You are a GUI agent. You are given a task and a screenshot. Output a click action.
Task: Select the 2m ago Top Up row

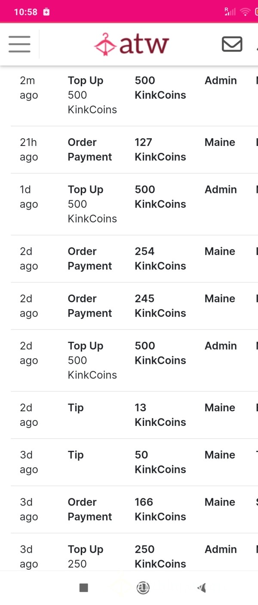pos(134,95)
